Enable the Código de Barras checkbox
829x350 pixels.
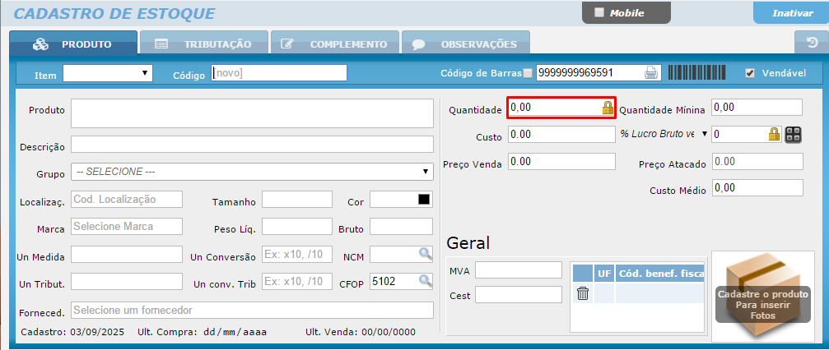[x=528, y=73]
